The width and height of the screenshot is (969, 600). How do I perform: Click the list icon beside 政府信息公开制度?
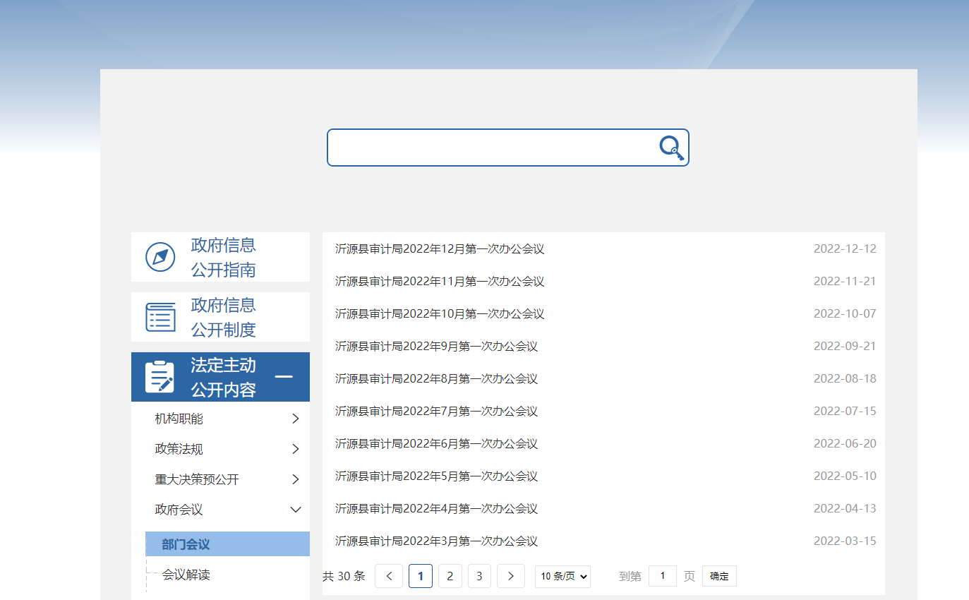pyautogui.click(x=160, y=317)
